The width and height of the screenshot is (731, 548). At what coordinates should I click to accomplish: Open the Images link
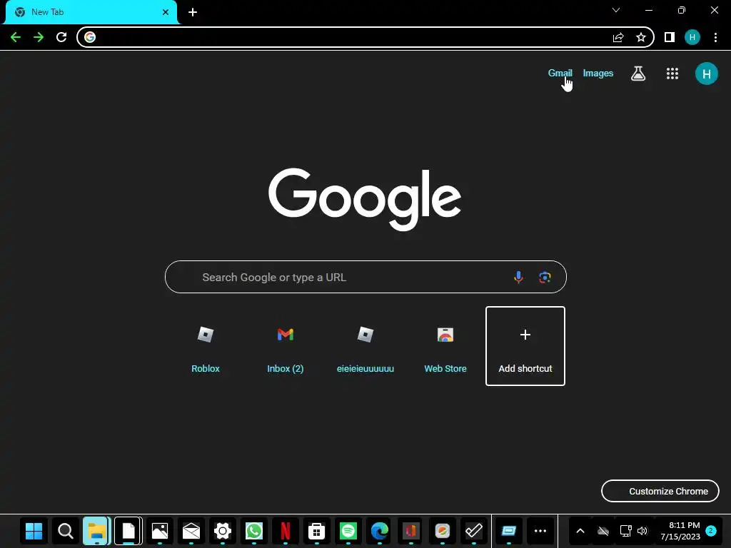click(x=598, y=73)
